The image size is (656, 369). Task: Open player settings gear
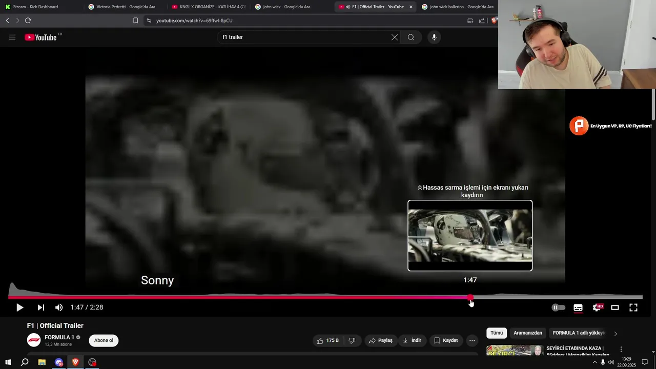(597, 307)
